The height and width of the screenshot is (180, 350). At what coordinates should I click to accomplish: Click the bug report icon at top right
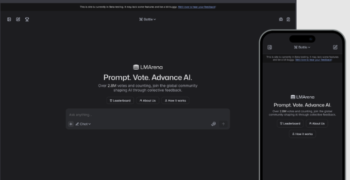(x=281, y=19)
